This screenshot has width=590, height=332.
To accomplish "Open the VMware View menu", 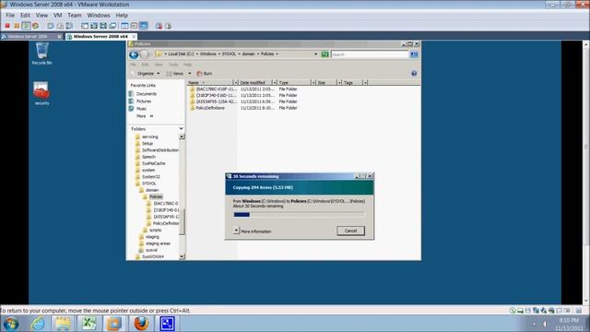I will coord(41,15).
